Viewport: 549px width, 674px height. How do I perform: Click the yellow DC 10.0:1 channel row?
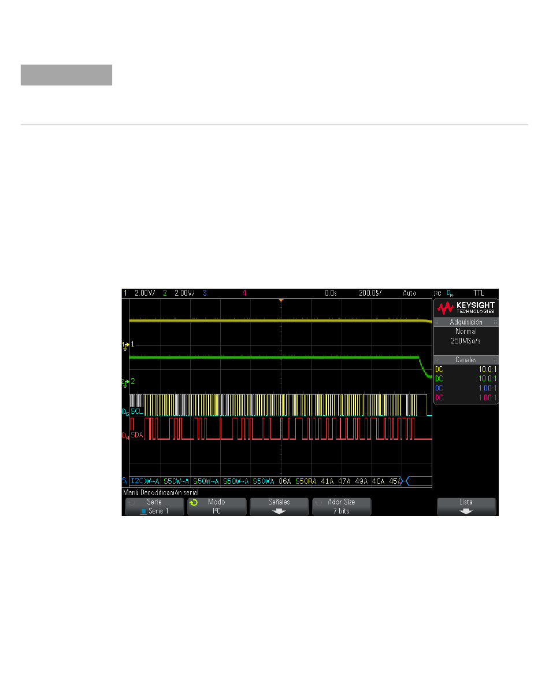click(466, 369)
